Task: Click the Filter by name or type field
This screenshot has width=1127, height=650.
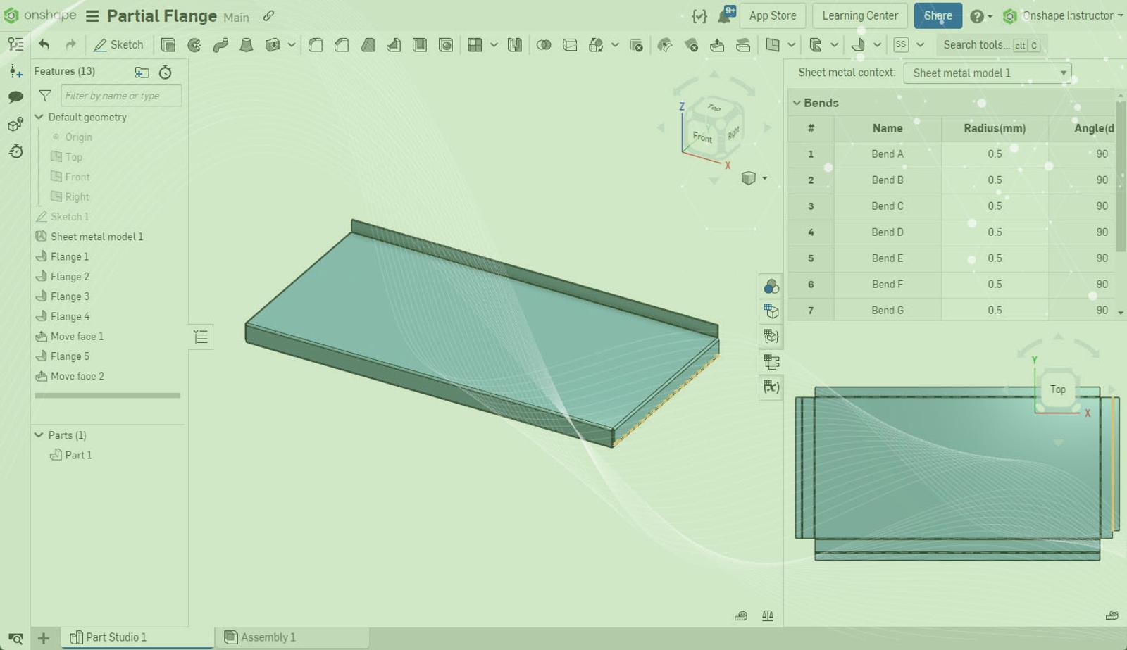Action: (x=120, y=96)
